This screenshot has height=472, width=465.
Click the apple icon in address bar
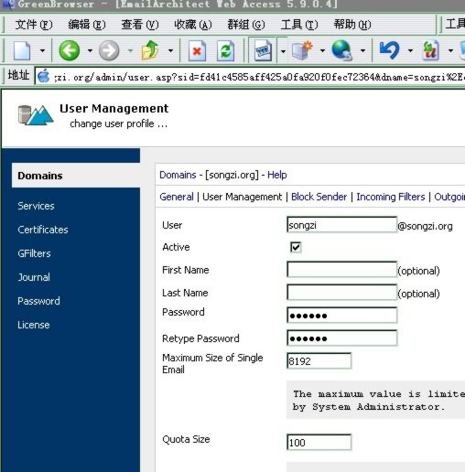point(44,76)
